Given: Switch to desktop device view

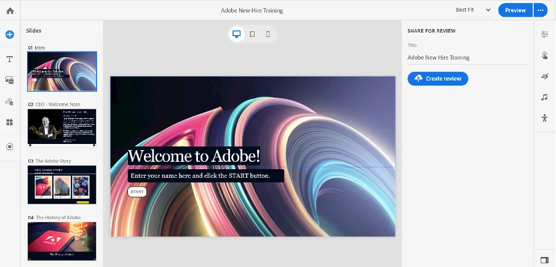Looking at the screenshot, I should tap(237, 34).
